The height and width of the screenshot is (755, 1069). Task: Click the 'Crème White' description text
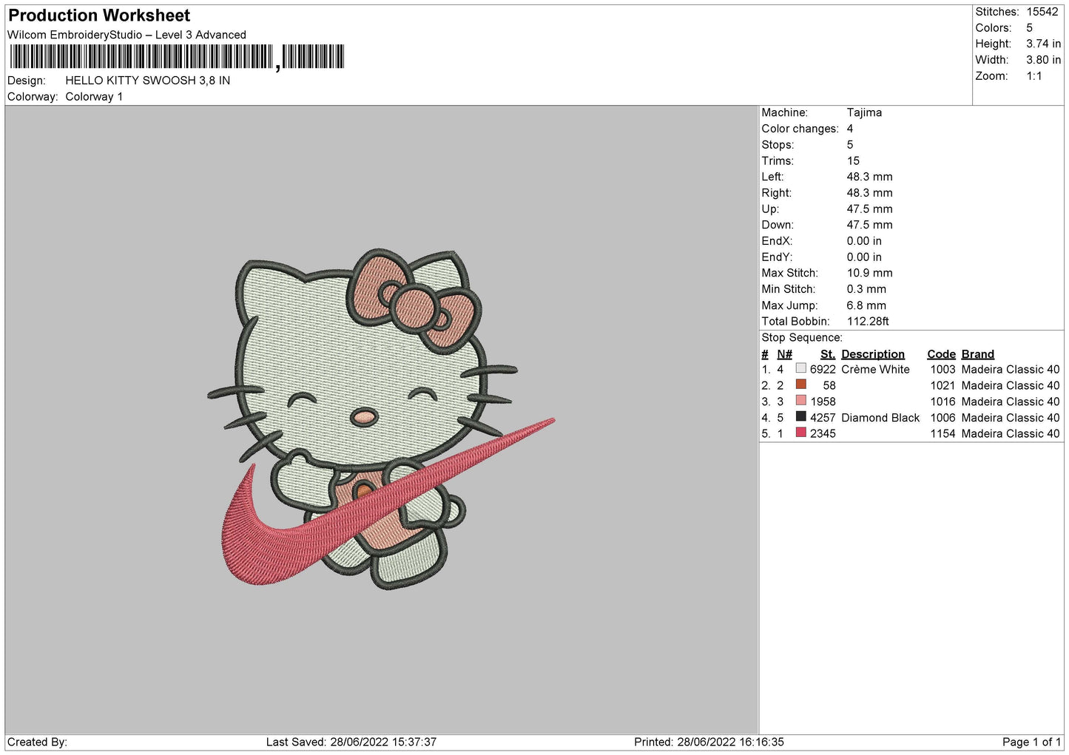tap(875, 370)
